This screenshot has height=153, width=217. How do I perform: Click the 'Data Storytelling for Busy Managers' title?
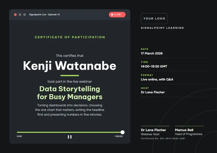tap(70, 93)
